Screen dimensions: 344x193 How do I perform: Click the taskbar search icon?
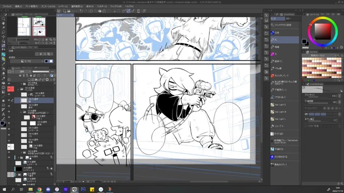coord(13,189)
